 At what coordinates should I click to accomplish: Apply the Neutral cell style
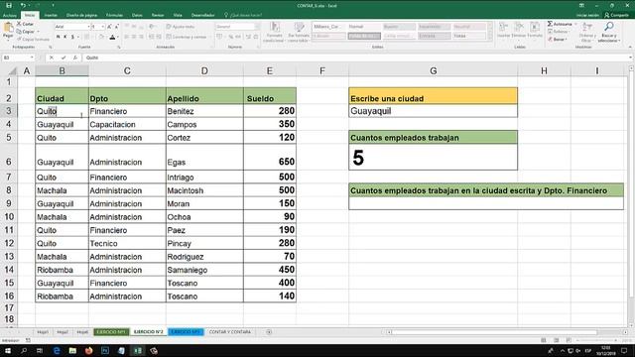coord(469,27)
